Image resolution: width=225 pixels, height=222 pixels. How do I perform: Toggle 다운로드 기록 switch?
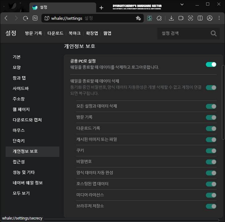pos(211,129)
